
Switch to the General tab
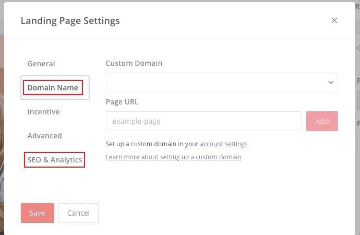click(41, 64)
